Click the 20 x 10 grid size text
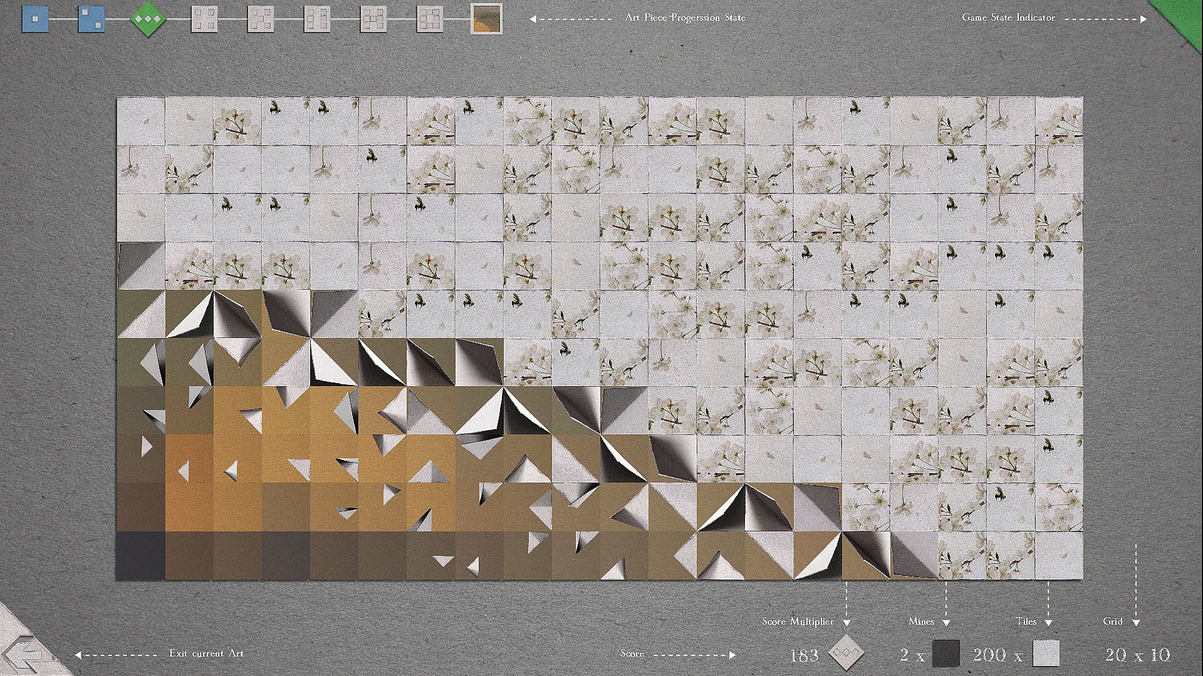1203x676 pixels. pyautogui.click(x=1137, y=655)
